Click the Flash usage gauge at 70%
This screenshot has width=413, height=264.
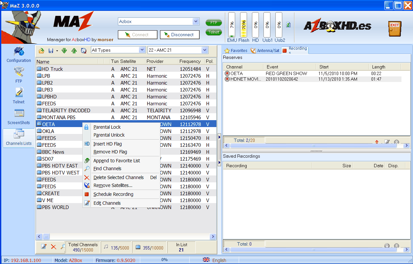click(x=244, y=25)
